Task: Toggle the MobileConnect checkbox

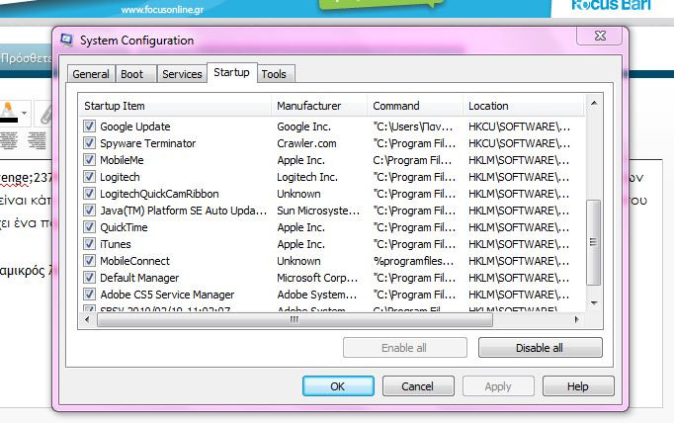Action: [89, 260]
